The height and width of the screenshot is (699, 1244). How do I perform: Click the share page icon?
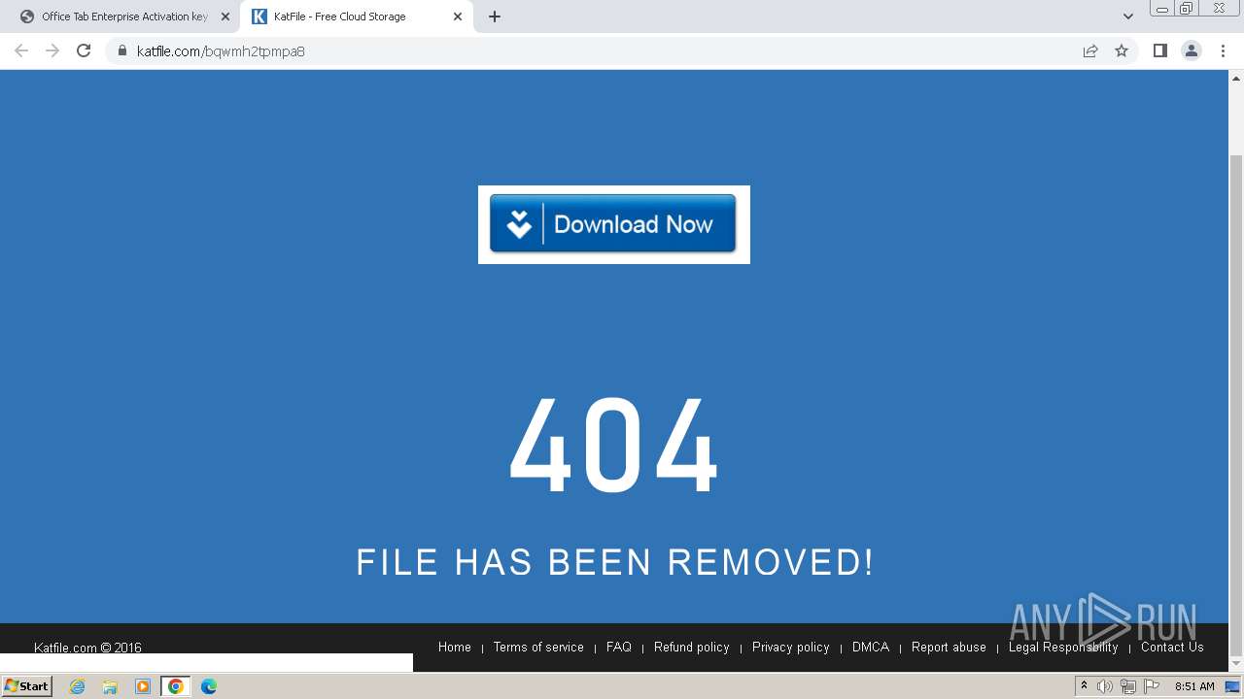click(x=1090, y=50)
